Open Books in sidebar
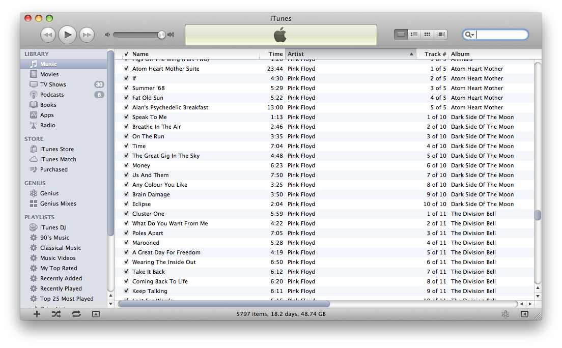 [x=64, y=105]
